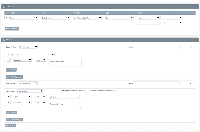The width and height of the screenshot is (200, 132).
Task: Delete the Modify Record action
Action: point(190,47)
